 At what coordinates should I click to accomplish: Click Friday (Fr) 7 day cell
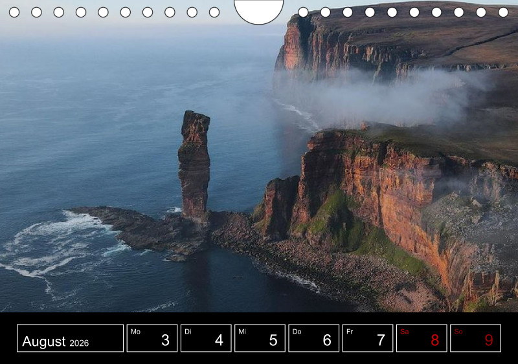pos(367,338)
